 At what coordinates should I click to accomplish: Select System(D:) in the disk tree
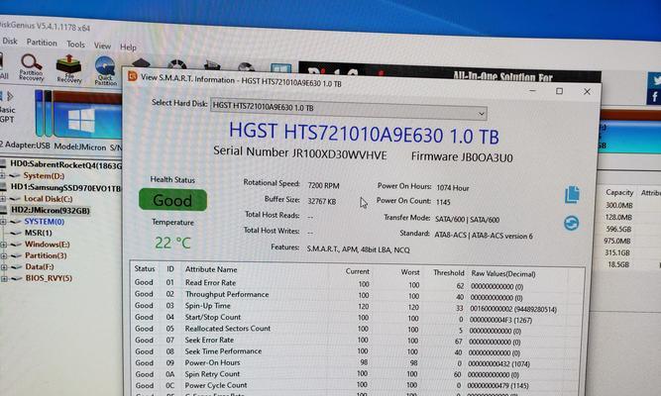[44, 175]
